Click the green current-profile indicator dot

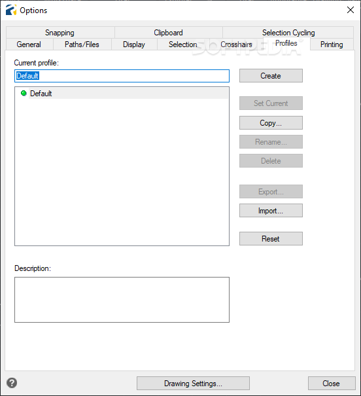pyautogui.click(x=24, y=93)
